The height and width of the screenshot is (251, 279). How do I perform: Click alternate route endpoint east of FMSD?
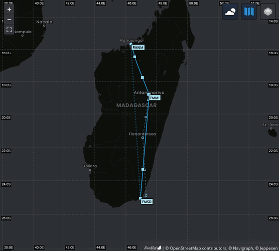146,195
